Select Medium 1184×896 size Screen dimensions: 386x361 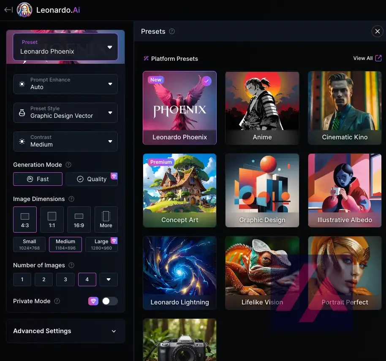[65, 244]
